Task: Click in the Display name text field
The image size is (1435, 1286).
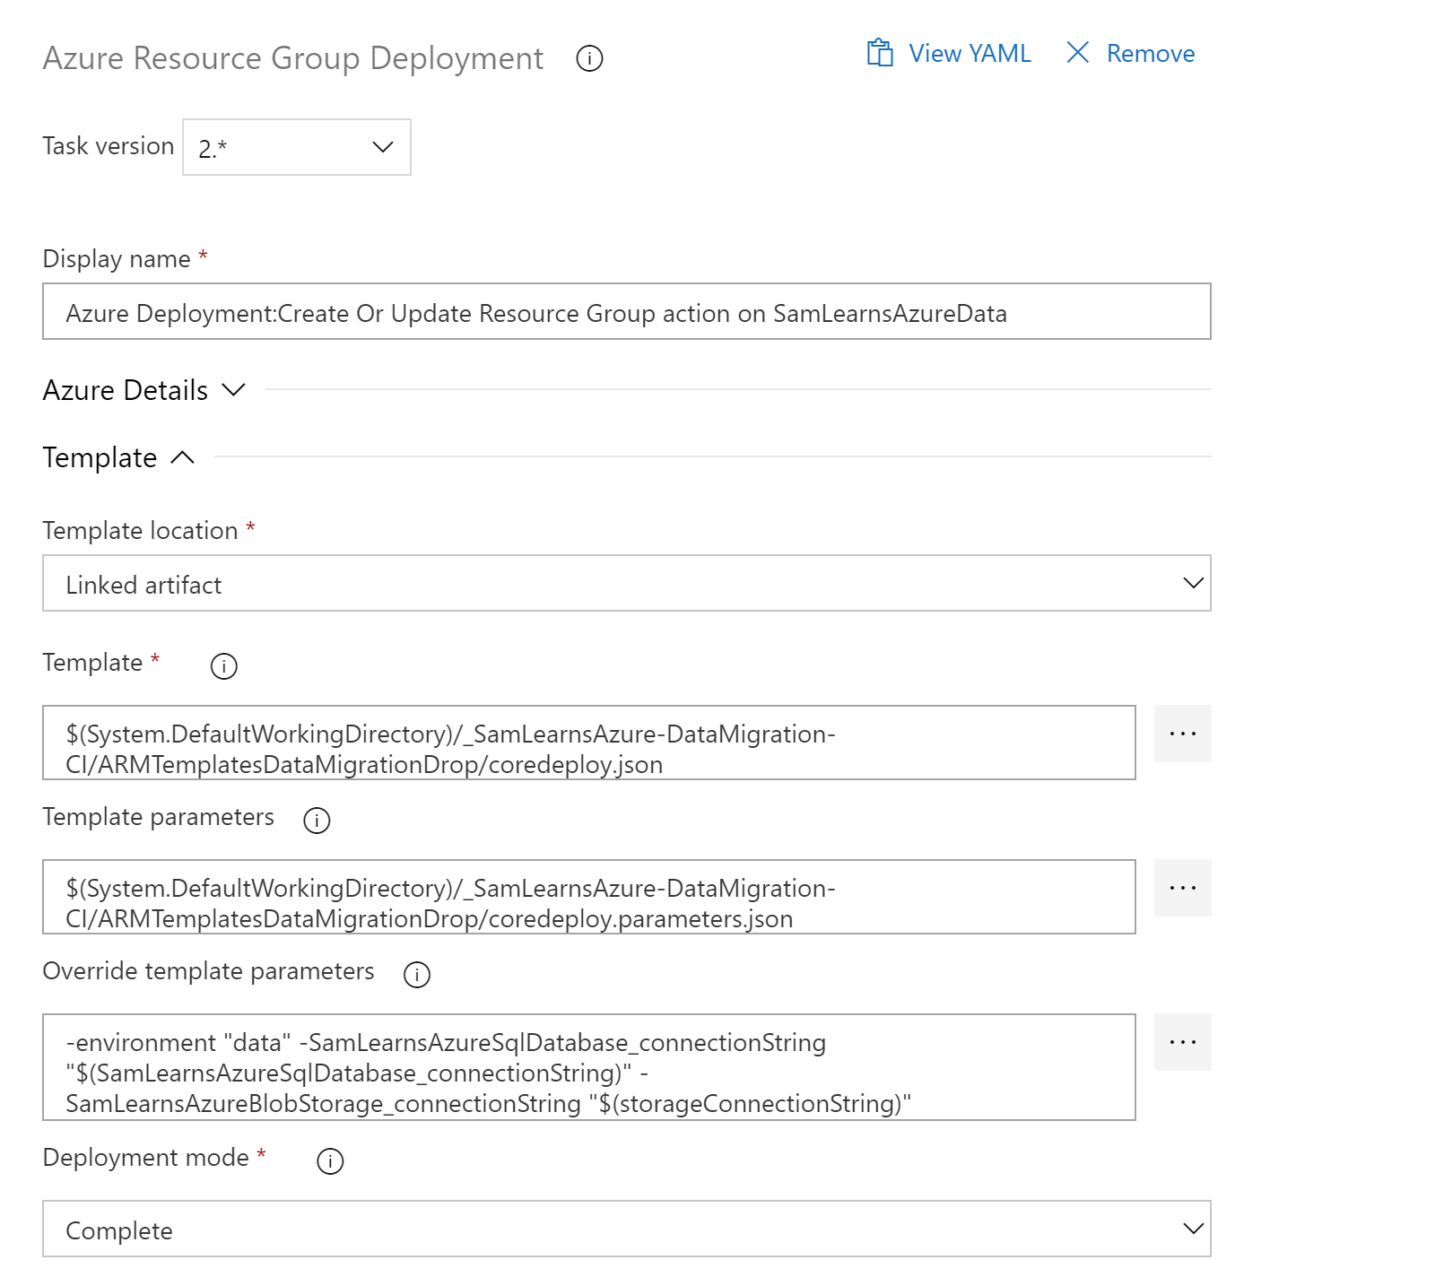Action: pyautogui.click(x=626, y=312)
